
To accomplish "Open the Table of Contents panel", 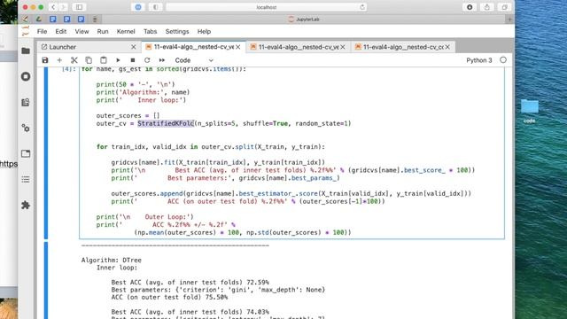I will (26, 179).
